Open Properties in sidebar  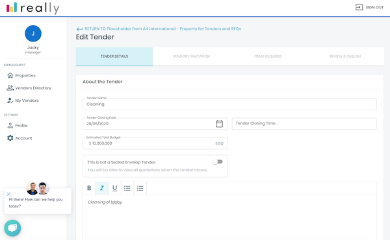[x=25, y=75]
